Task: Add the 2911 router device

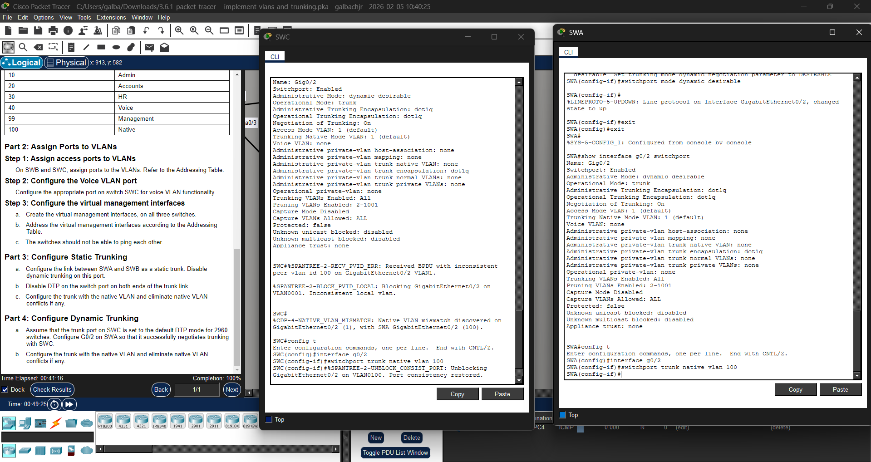Action: coord(214,421)
